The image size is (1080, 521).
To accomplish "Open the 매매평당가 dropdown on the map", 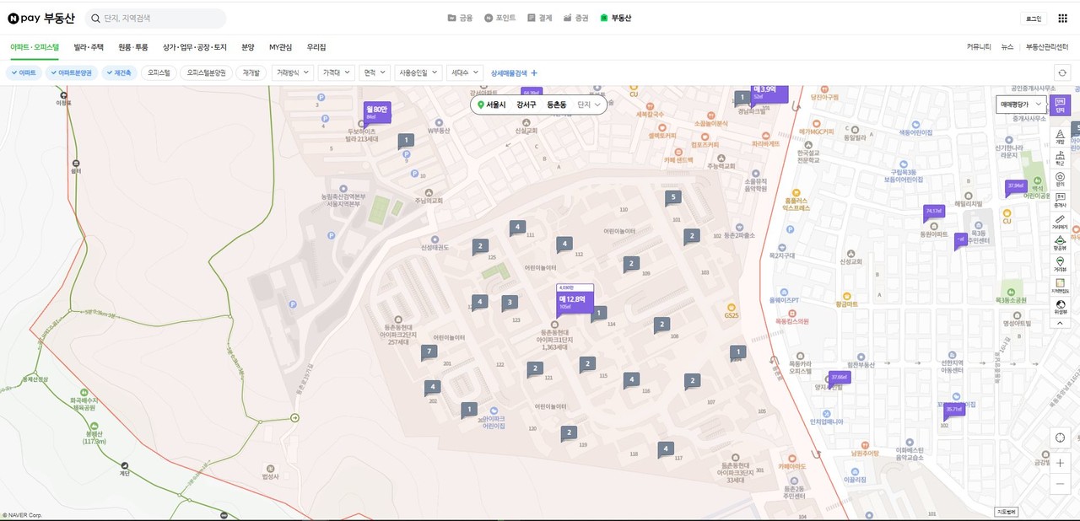I will point(1021,105).
